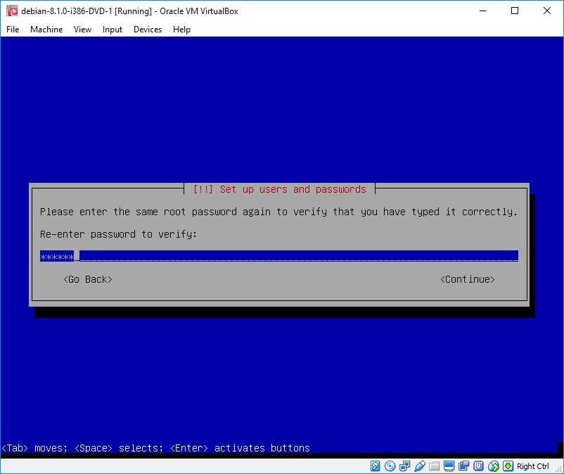This screenshot has width=564, height=474.
Task: Open the Input menu
Action: (x=113, y=30)
